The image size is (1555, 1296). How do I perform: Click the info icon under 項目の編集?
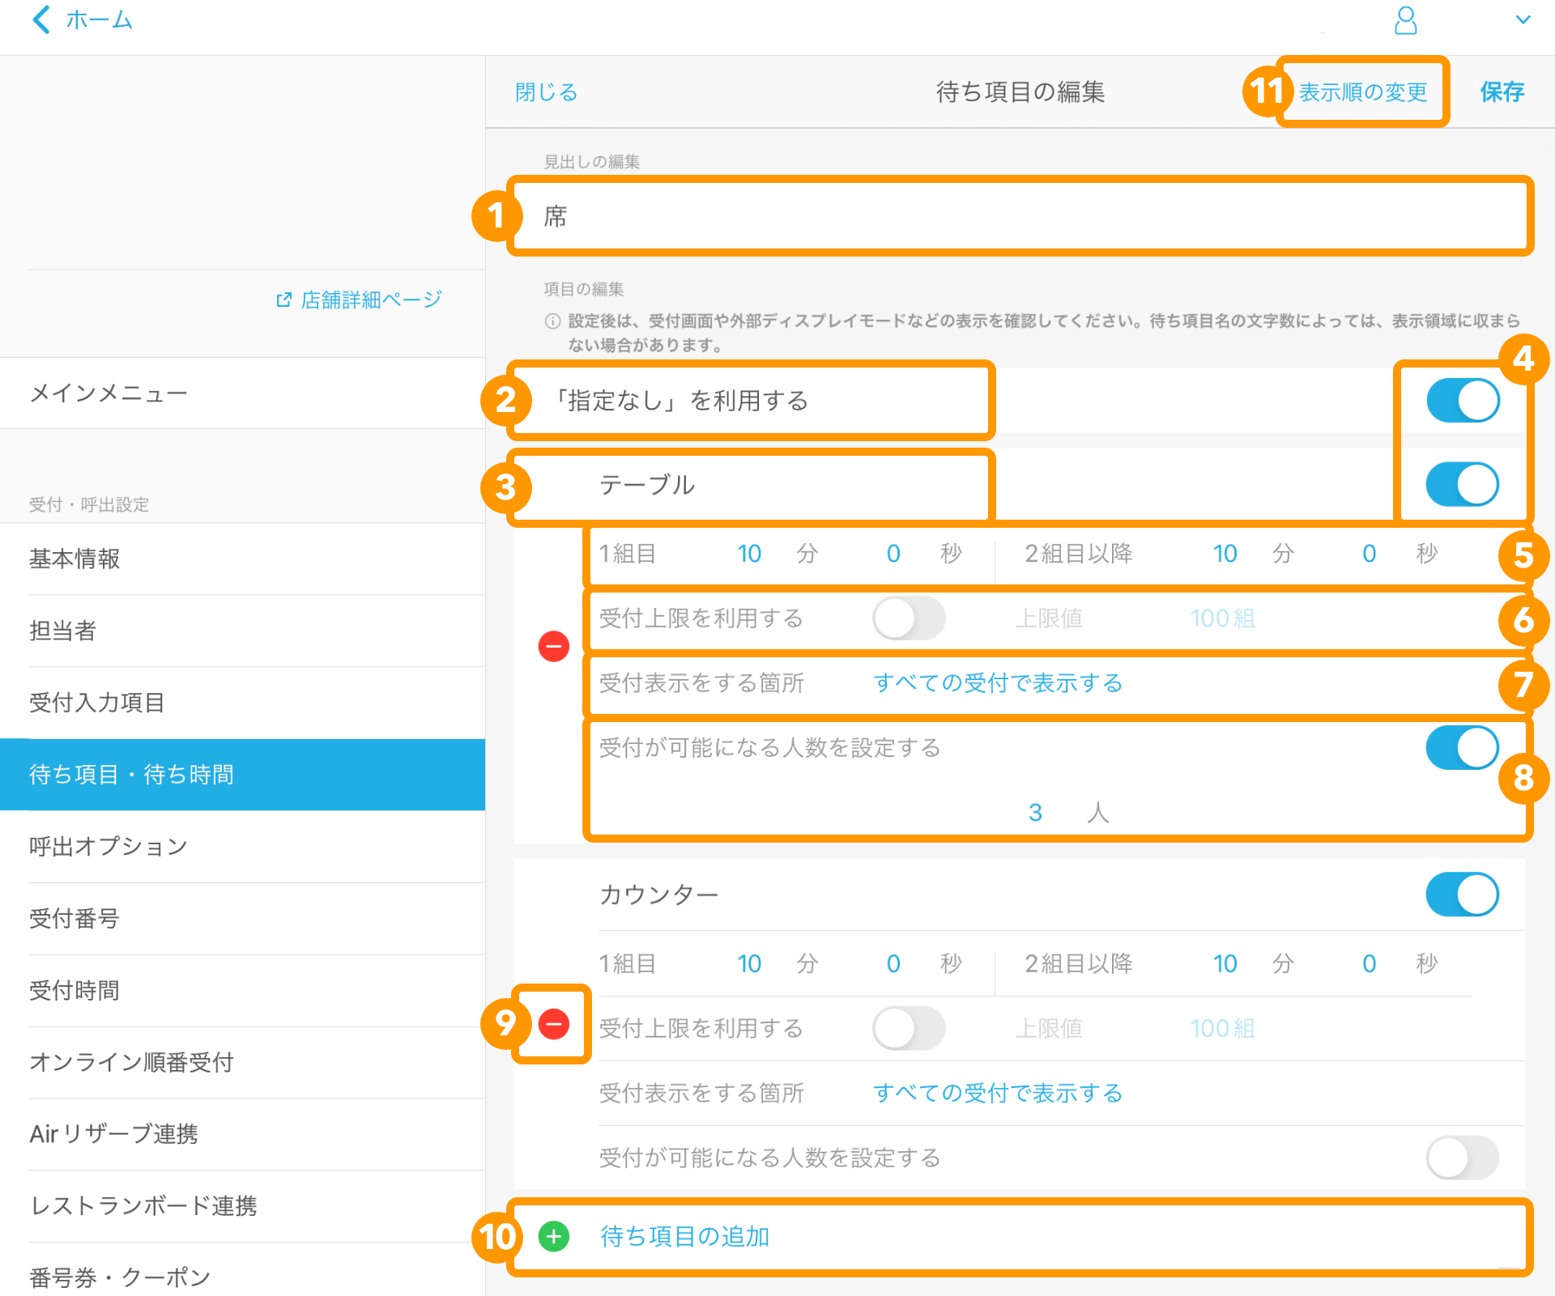click(552, 321)
